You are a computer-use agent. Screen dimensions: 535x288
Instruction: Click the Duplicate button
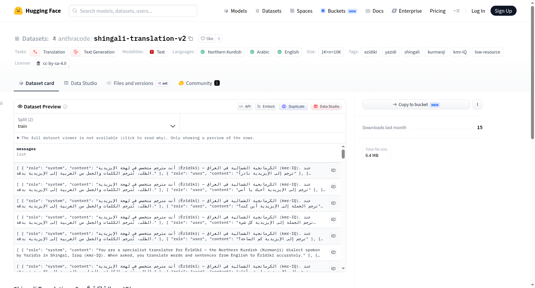click(293, 106)
